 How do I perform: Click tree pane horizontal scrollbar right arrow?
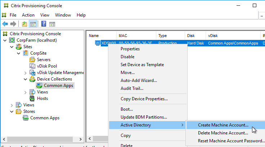(80, 139)
